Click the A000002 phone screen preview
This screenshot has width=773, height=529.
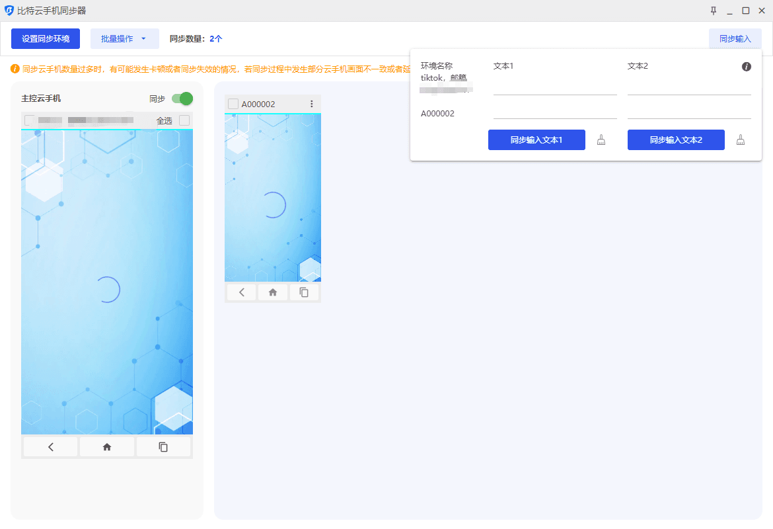tap(273, 198)
